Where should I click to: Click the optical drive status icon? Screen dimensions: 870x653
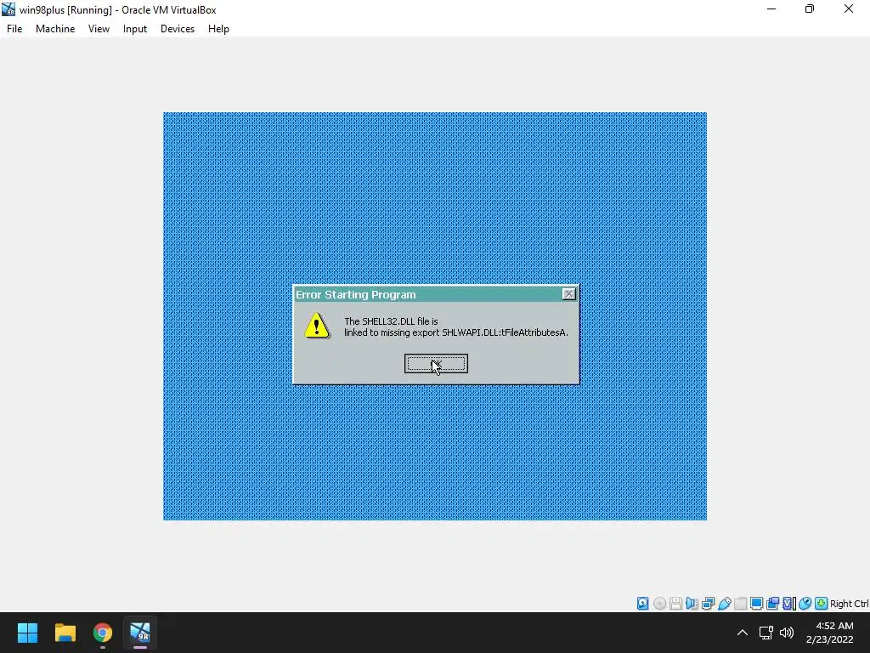[659, 604]
